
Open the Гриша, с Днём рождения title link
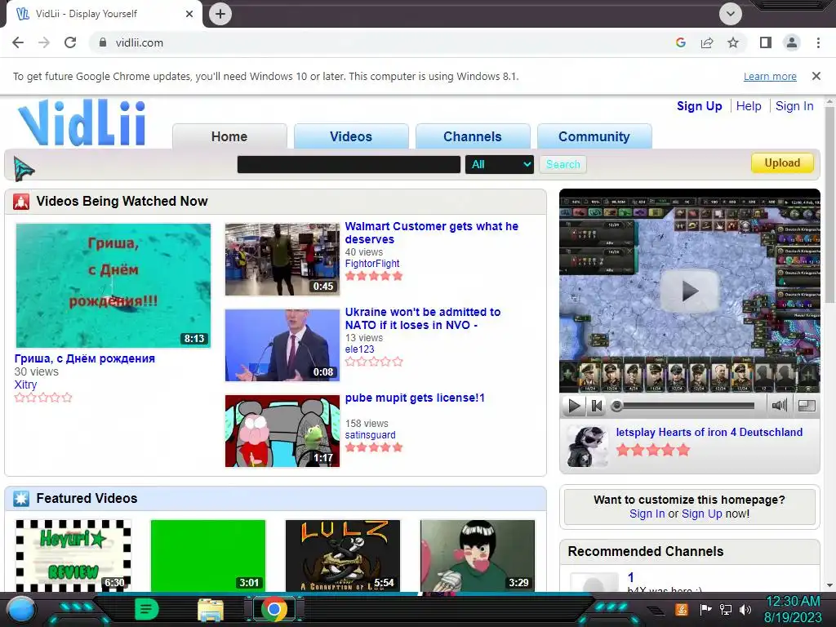(x=85, y=358)
